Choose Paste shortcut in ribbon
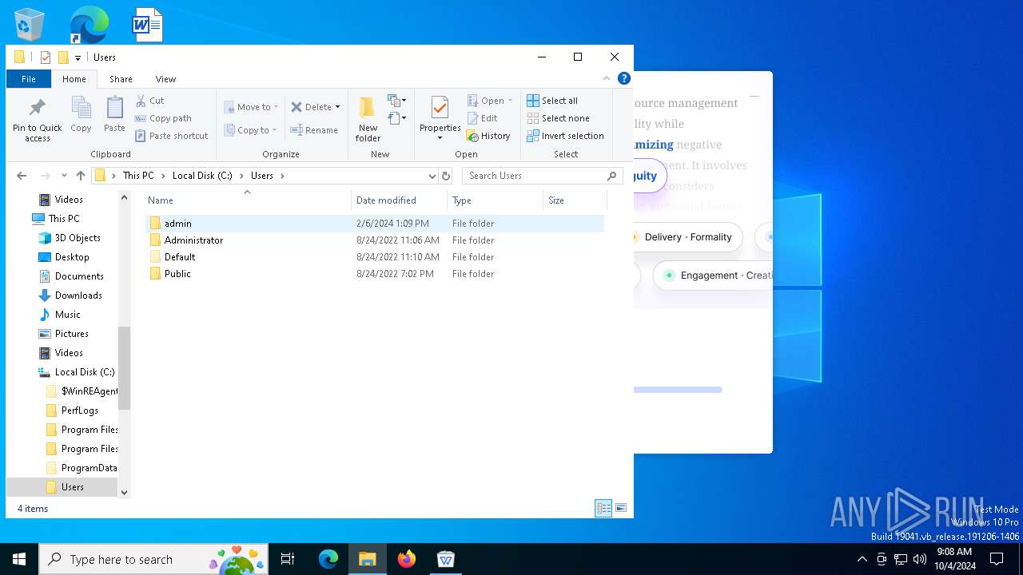Image resolution: width=1023 pixels, height=575 pixels. (x=171, y=136)
